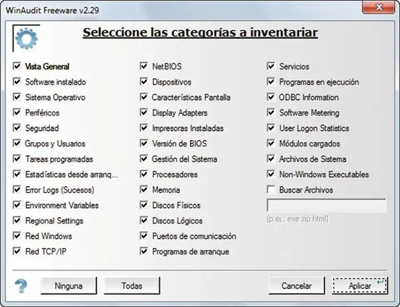This screenshot has height=307, width=400.
Task: Disable Características Pantalla checkbox
Action: 144,97
